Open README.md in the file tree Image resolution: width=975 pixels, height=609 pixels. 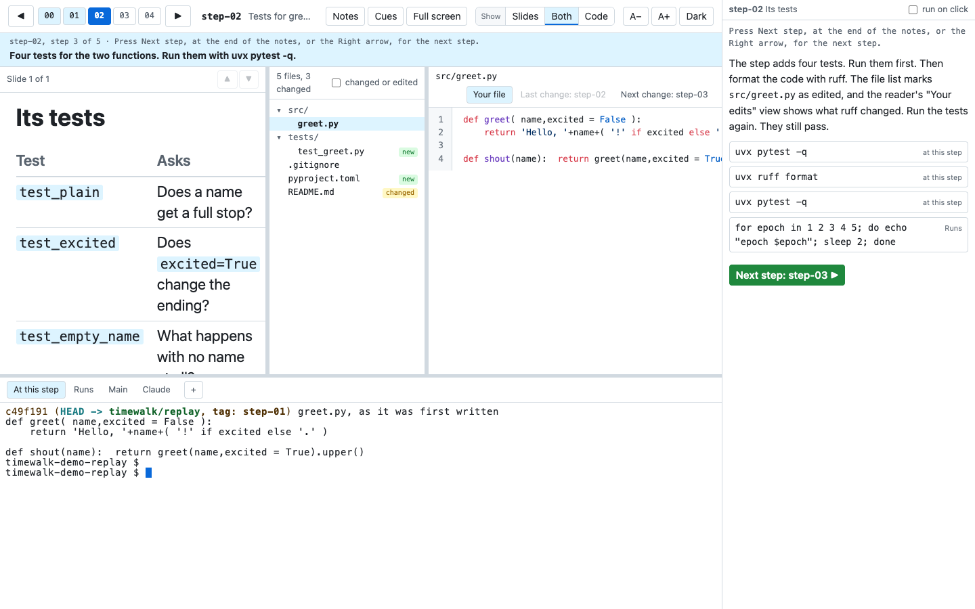[x=347, y=192]
